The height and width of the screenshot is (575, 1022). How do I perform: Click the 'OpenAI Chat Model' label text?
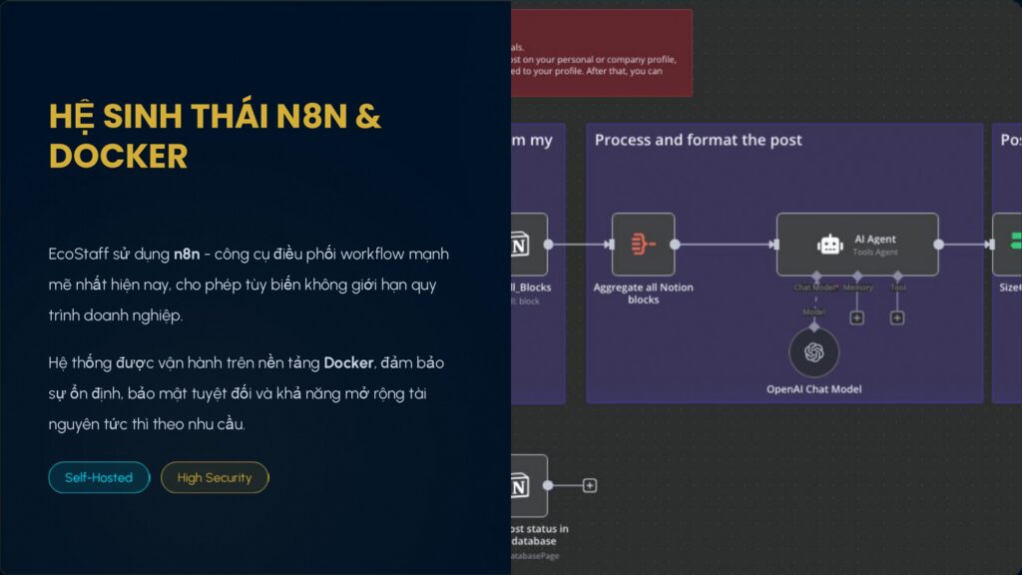[x=813, y=388]
